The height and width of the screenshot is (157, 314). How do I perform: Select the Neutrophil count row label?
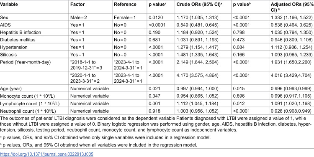pyautogui.click(x=28, y=111)
